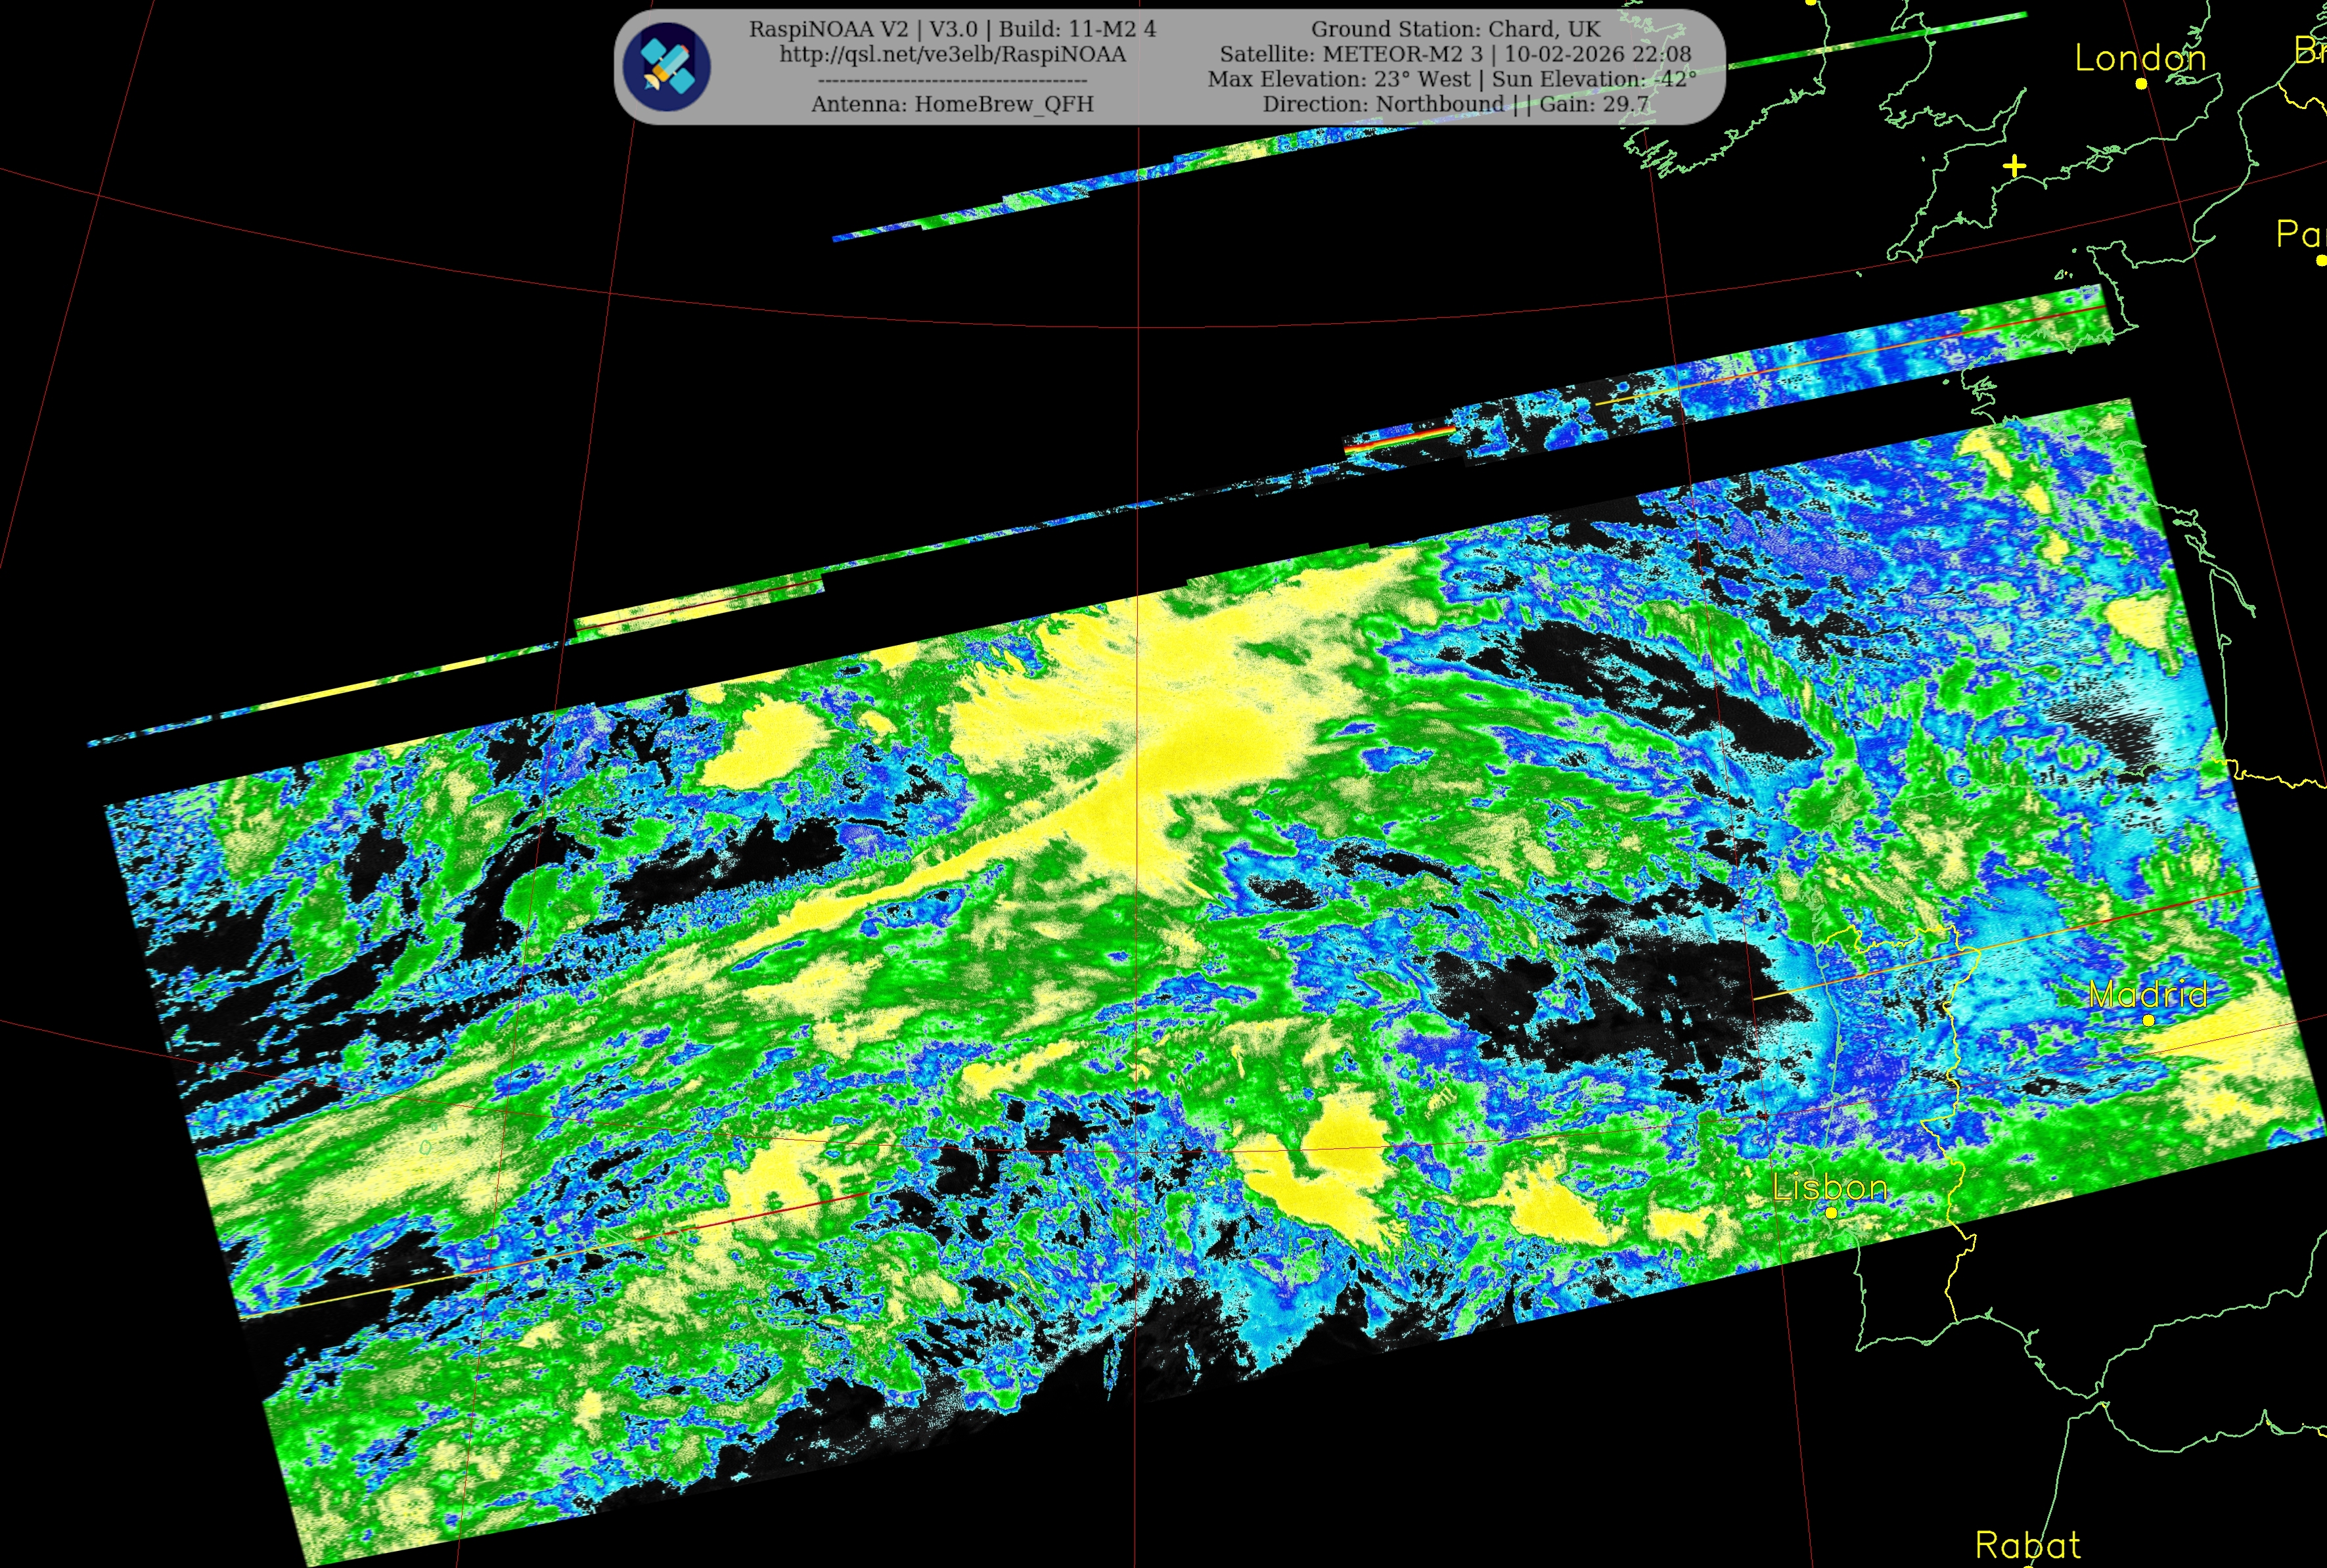Open the qsl.net RaspiNOAA URL link
The height and width of the screenshot is (1568, 2327).
click(x=952, y=54)
